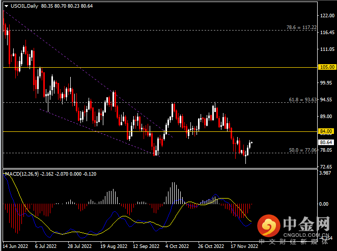Click the 122.00 price axis value
337x251 pixels.
326,16
